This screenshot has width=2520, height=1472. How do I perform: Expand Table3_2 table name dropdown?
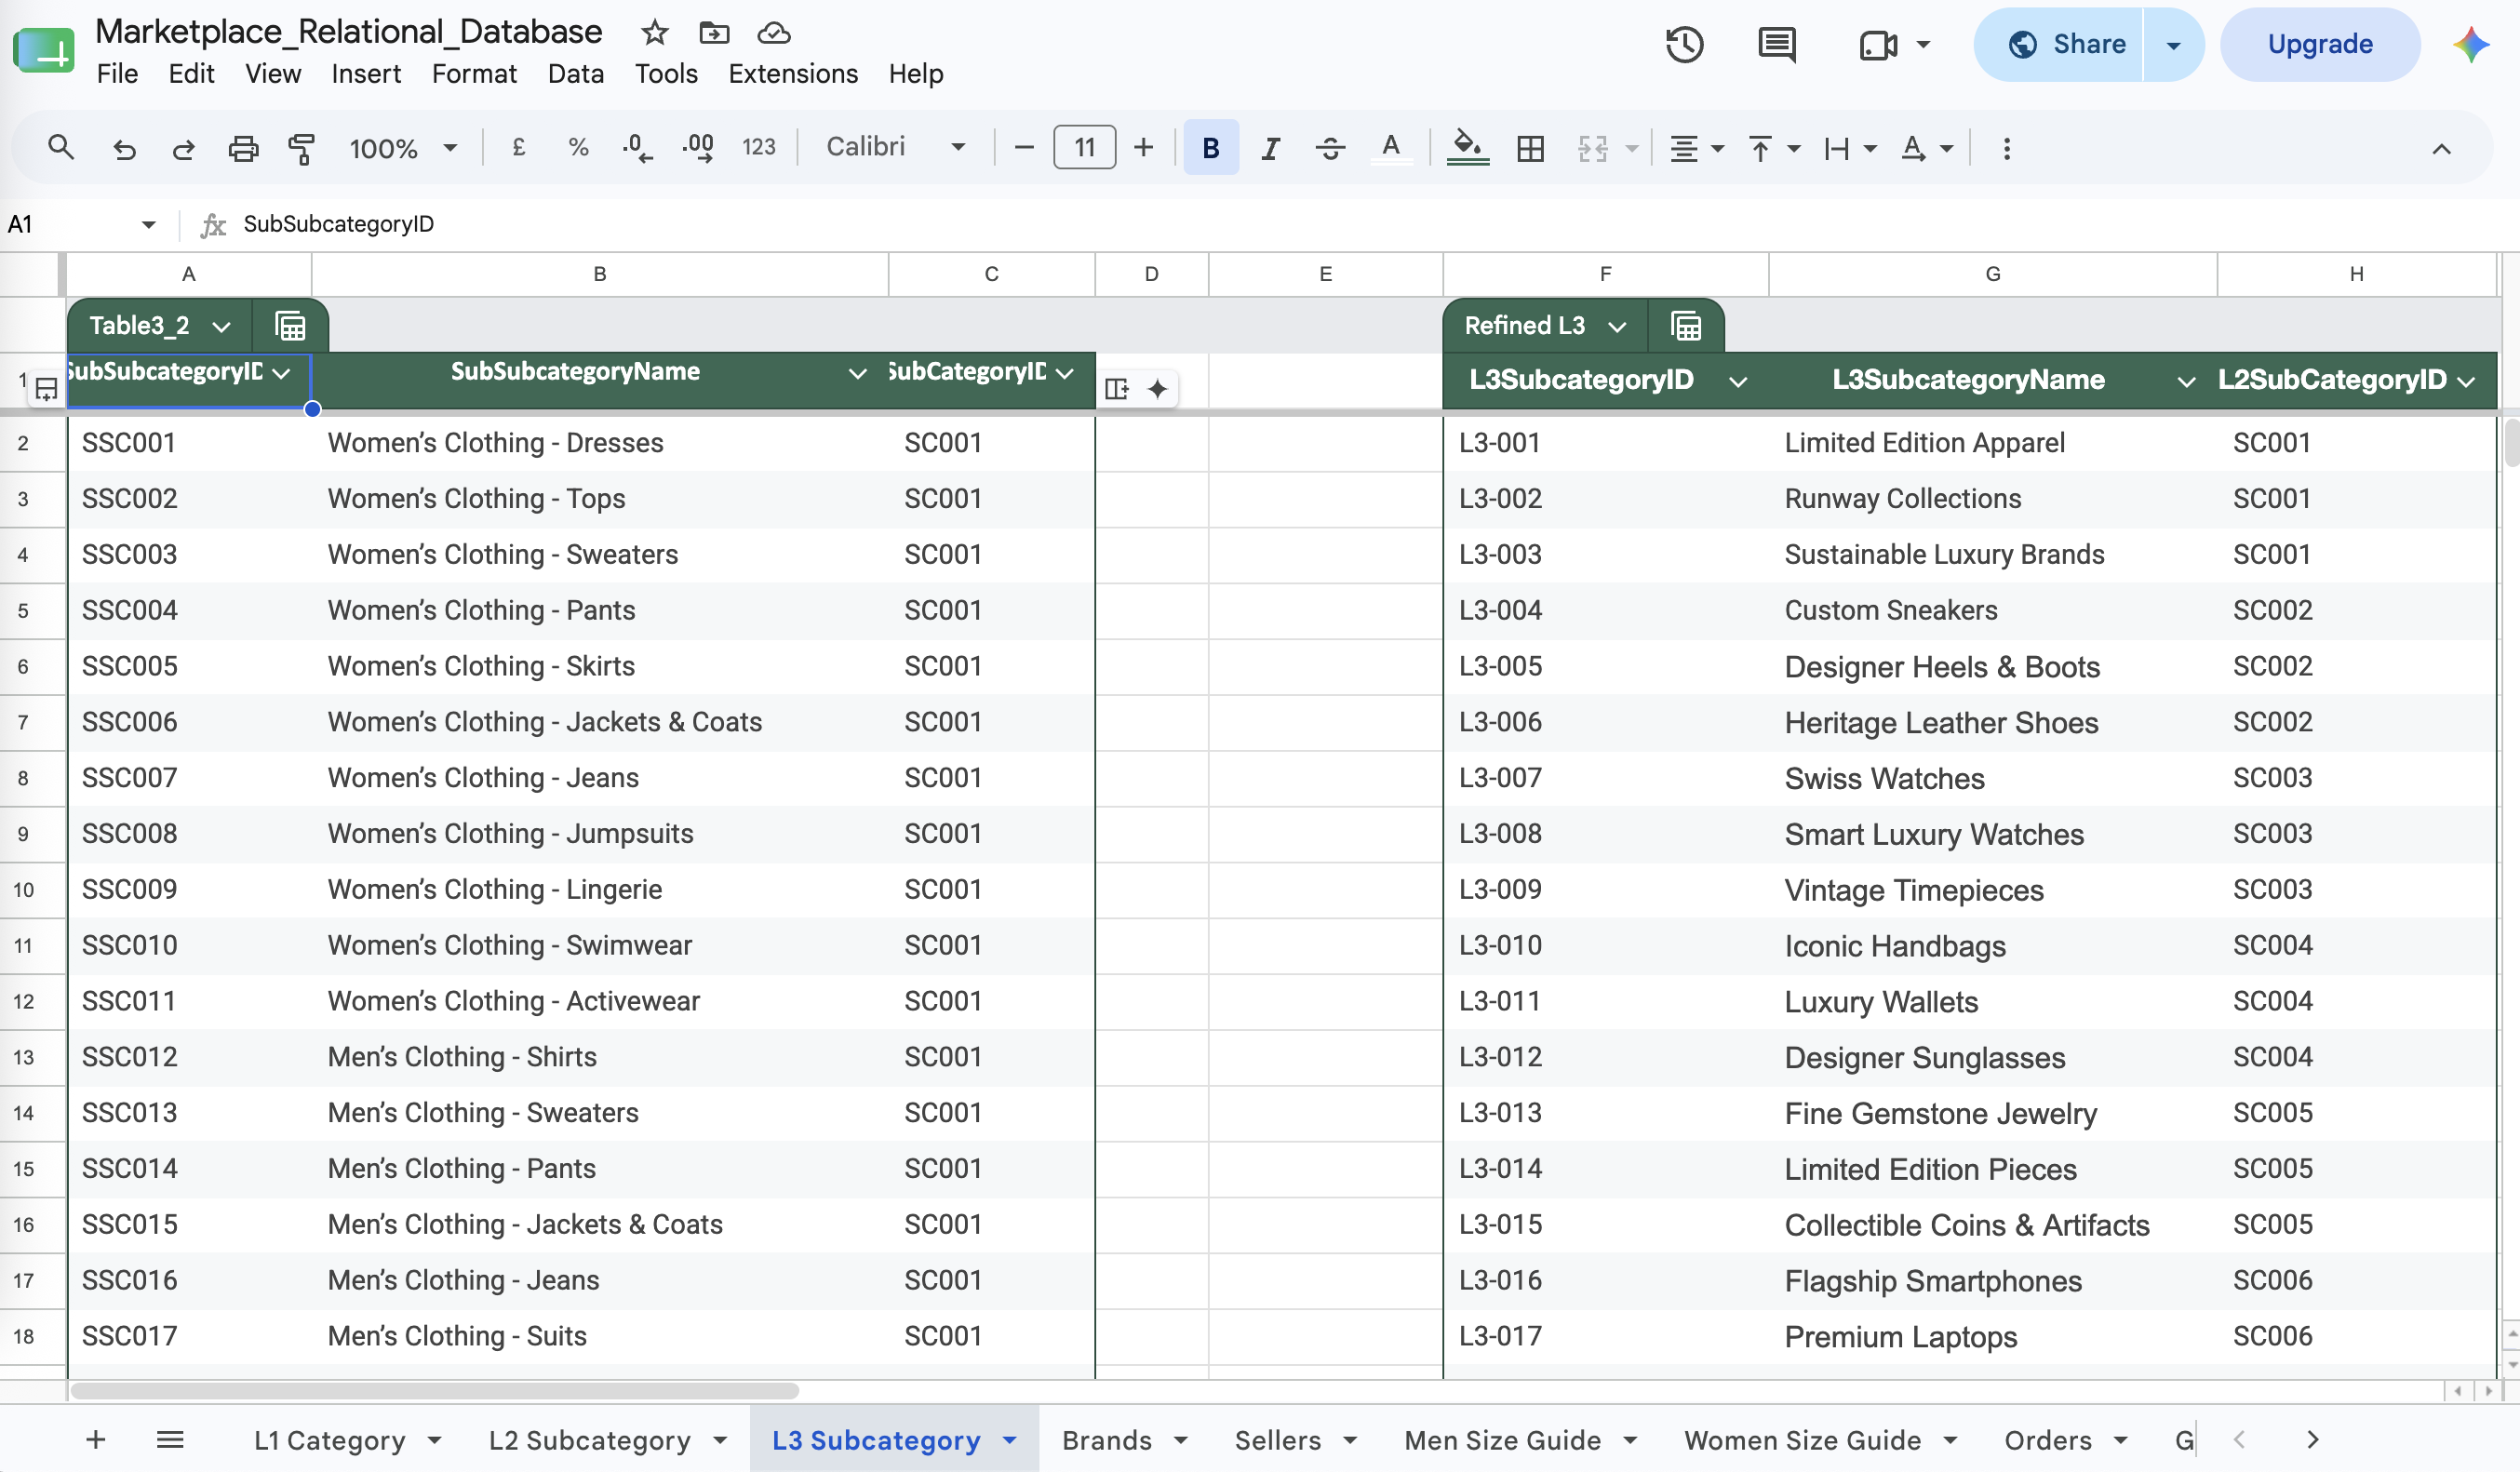pos(222,326)
